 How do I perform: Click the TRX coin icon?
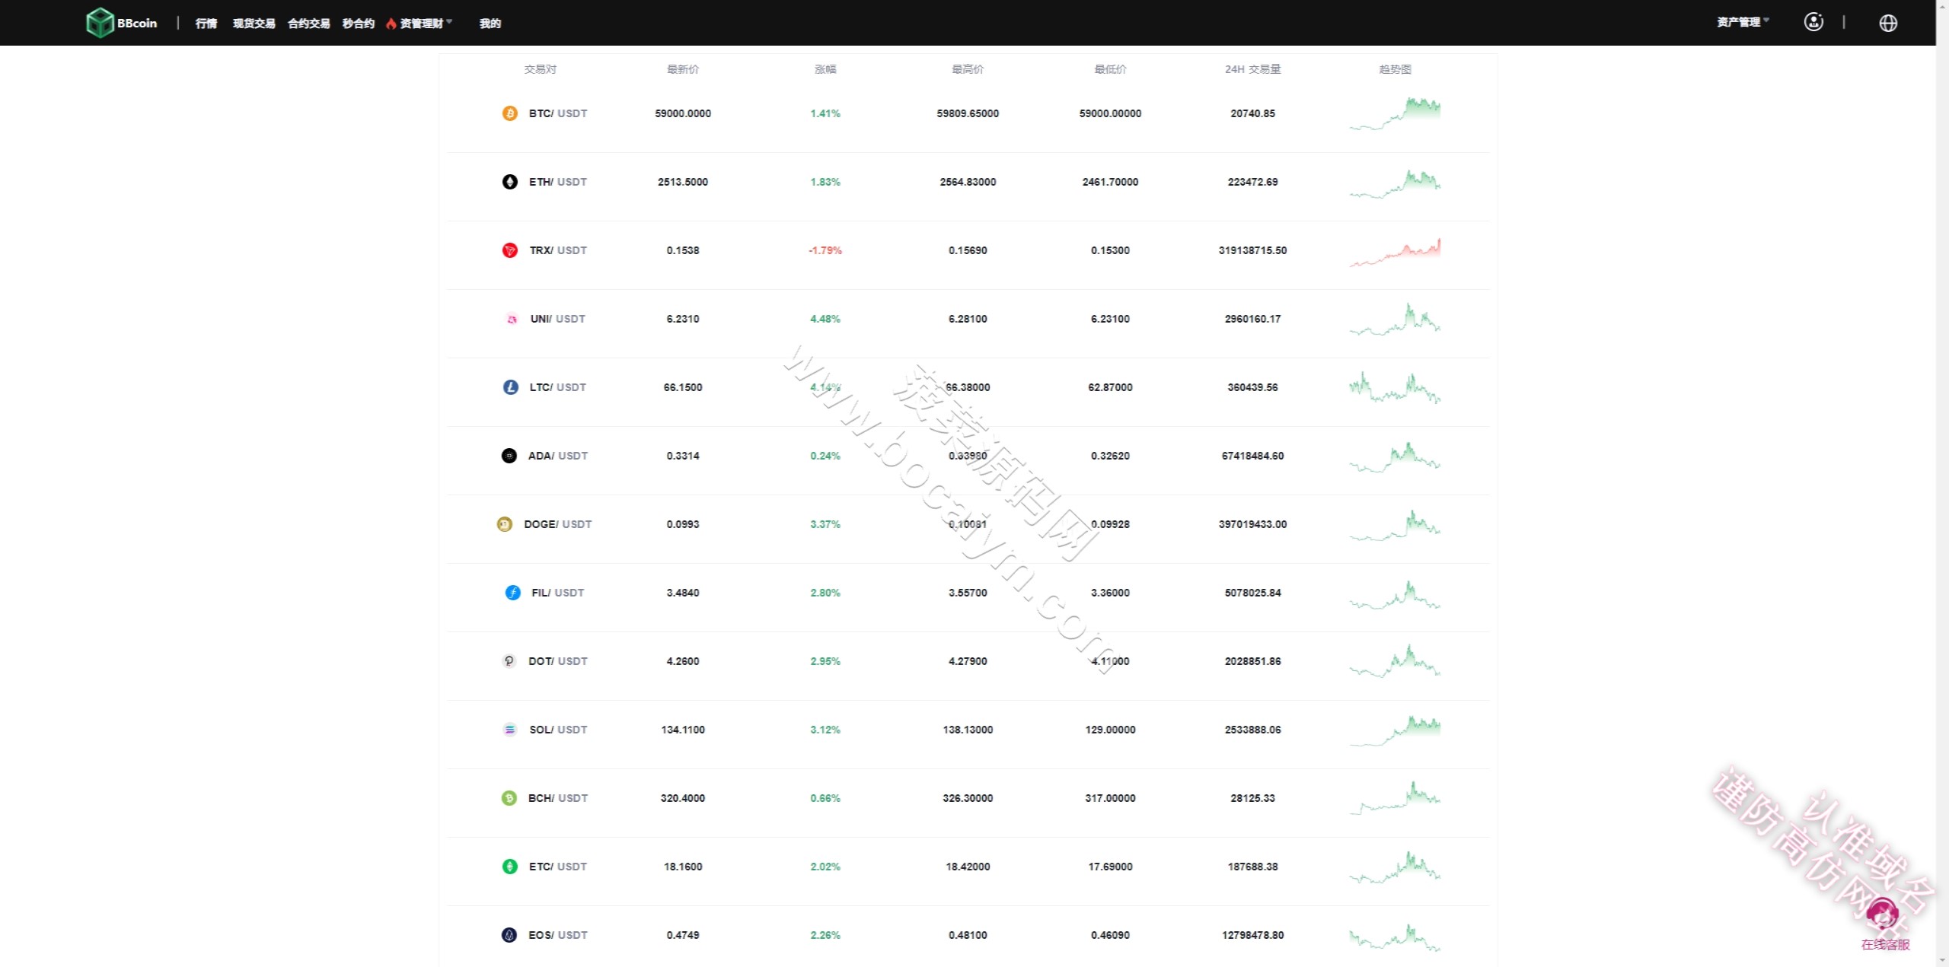509,250
